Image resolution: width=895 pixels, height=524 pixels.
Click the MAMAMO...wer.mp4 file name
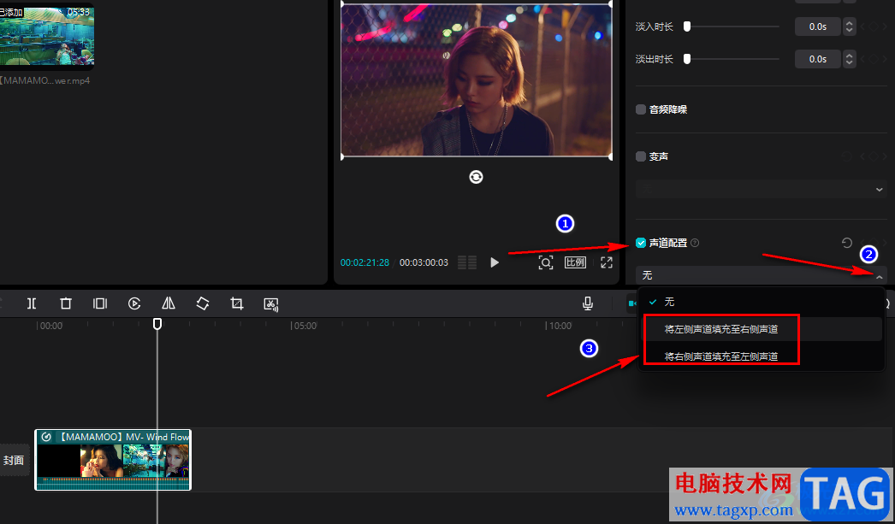pos(44,80)
